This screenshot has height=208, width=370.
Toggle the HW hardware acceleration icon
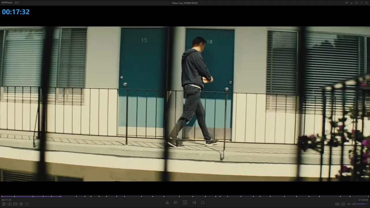tap(337, 204)
